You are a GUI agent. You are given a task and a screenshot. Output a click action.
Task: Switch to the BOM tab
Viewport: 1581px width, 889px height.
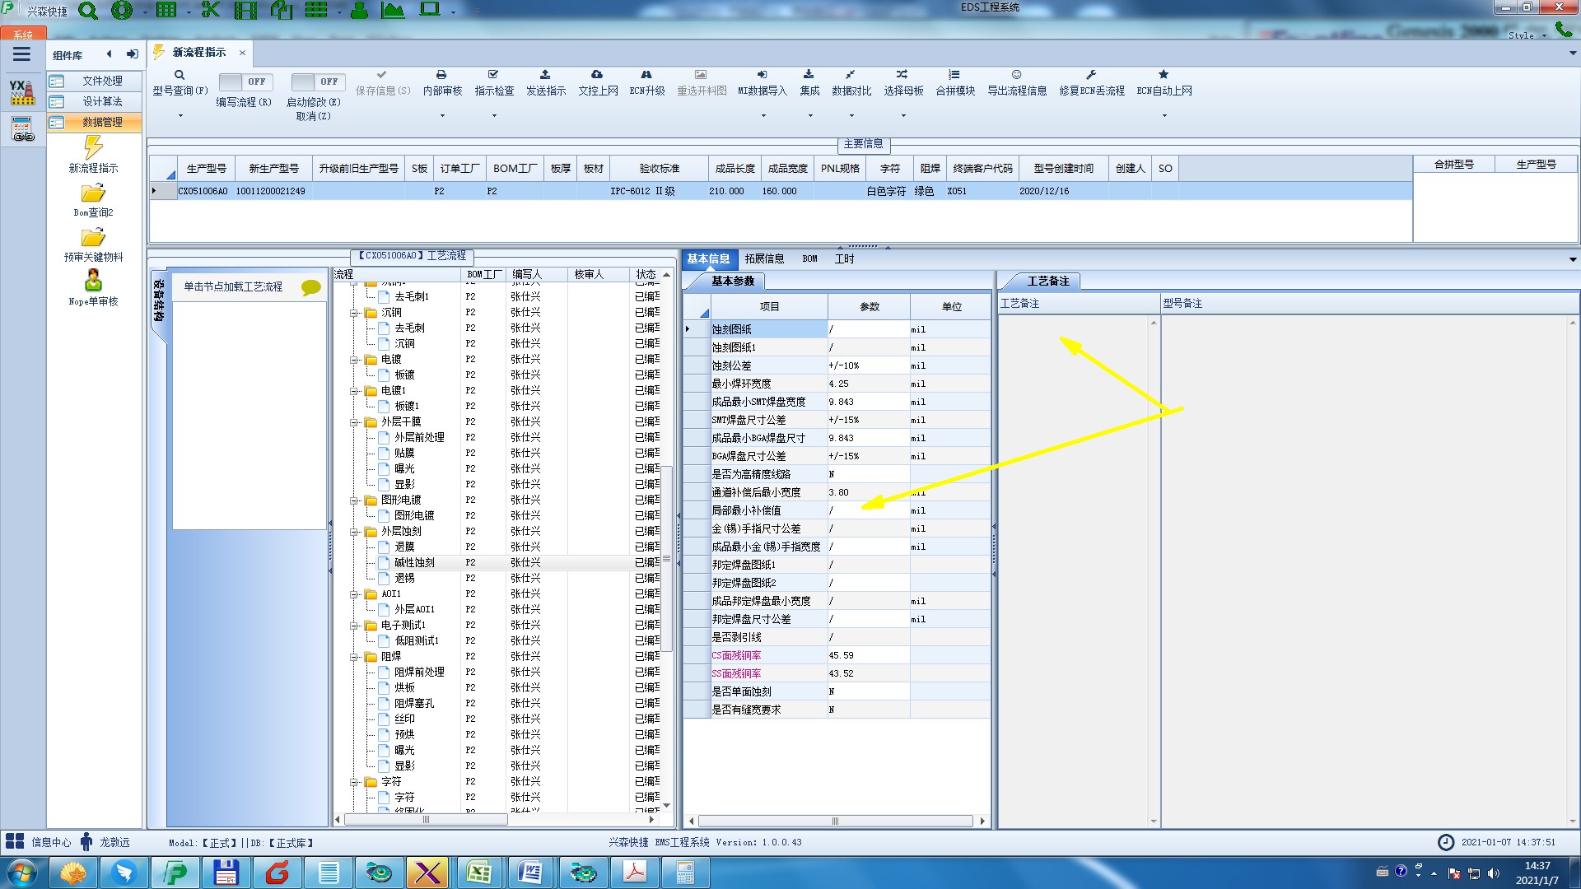coord(809,258)
